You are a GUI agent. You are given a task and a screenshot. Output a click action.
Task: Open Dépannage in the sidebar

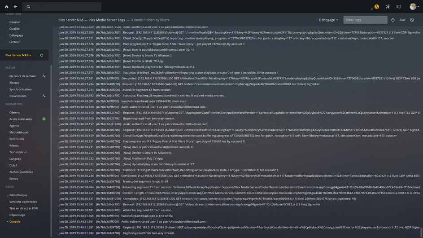point(17,215)
